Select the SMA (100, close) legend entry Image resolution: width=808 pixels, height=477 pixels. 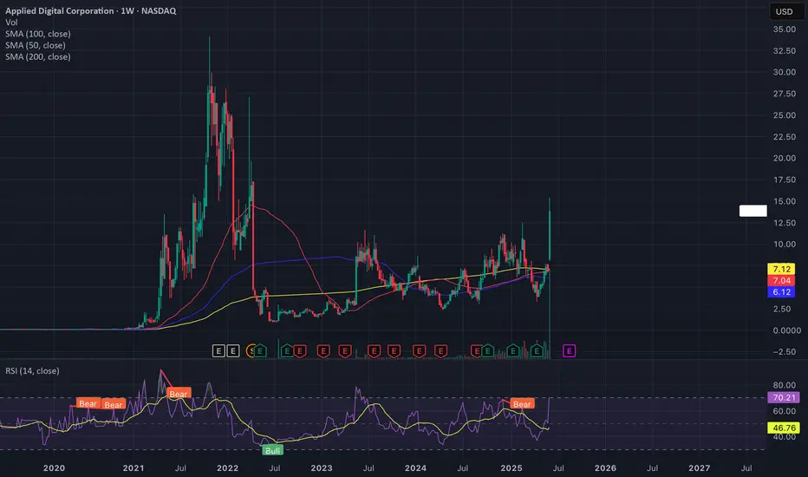37,34
